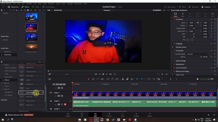Adjust the timeline zoom slider

tap(171, 79)
